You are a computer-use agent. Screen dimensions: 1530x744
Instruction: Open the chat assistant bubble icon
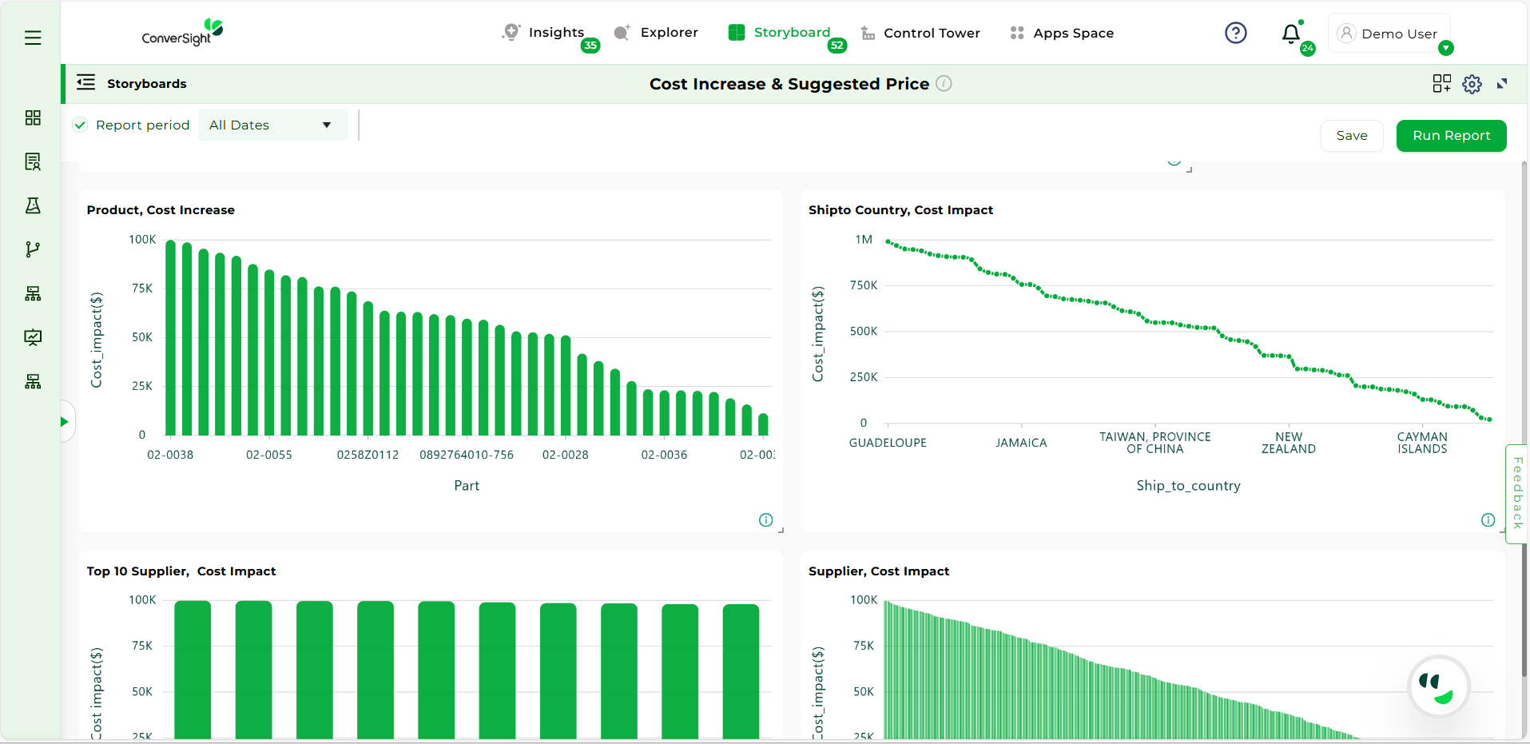pos(1438,686)
